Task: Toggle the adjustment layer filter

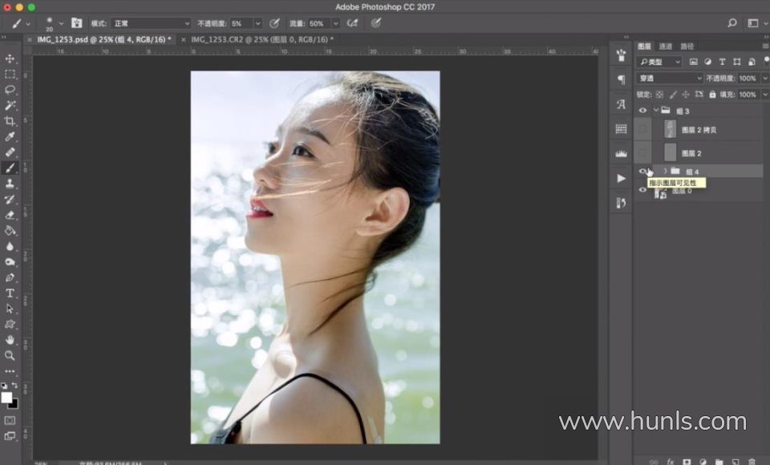Action: click(707, 62)
